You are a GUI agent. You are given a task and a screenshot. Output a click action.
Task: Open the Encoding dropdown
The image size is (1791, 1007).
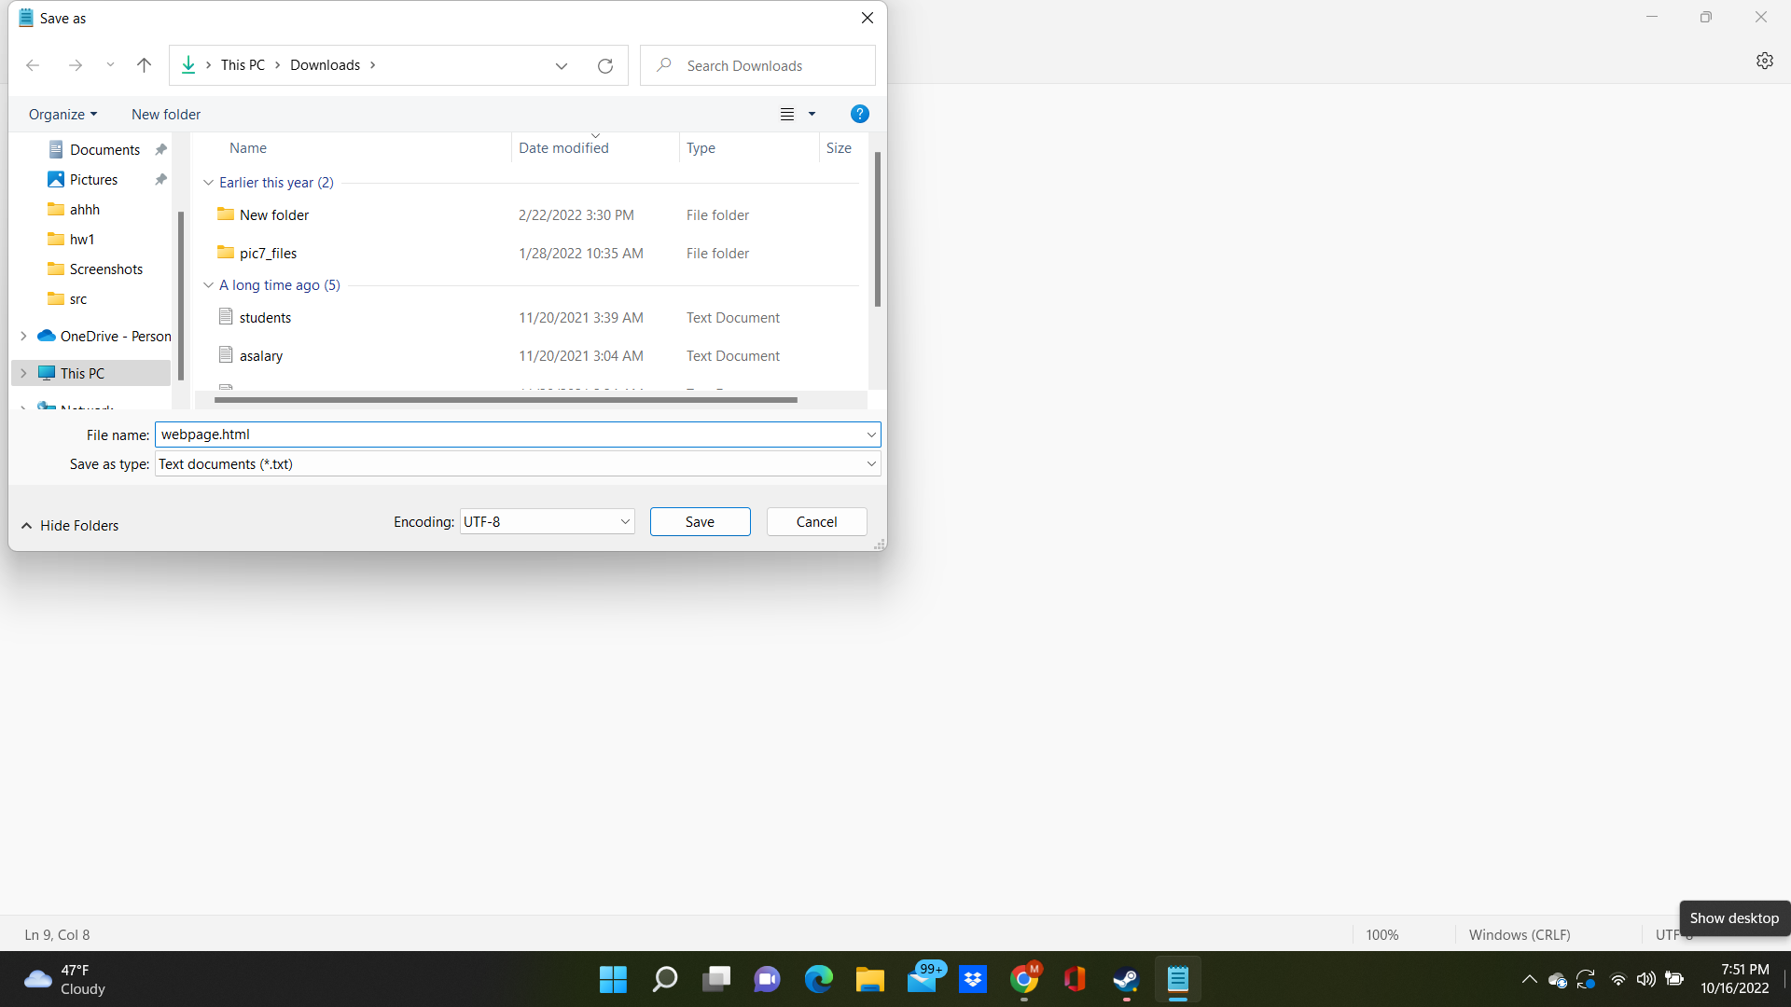[623, 521]
